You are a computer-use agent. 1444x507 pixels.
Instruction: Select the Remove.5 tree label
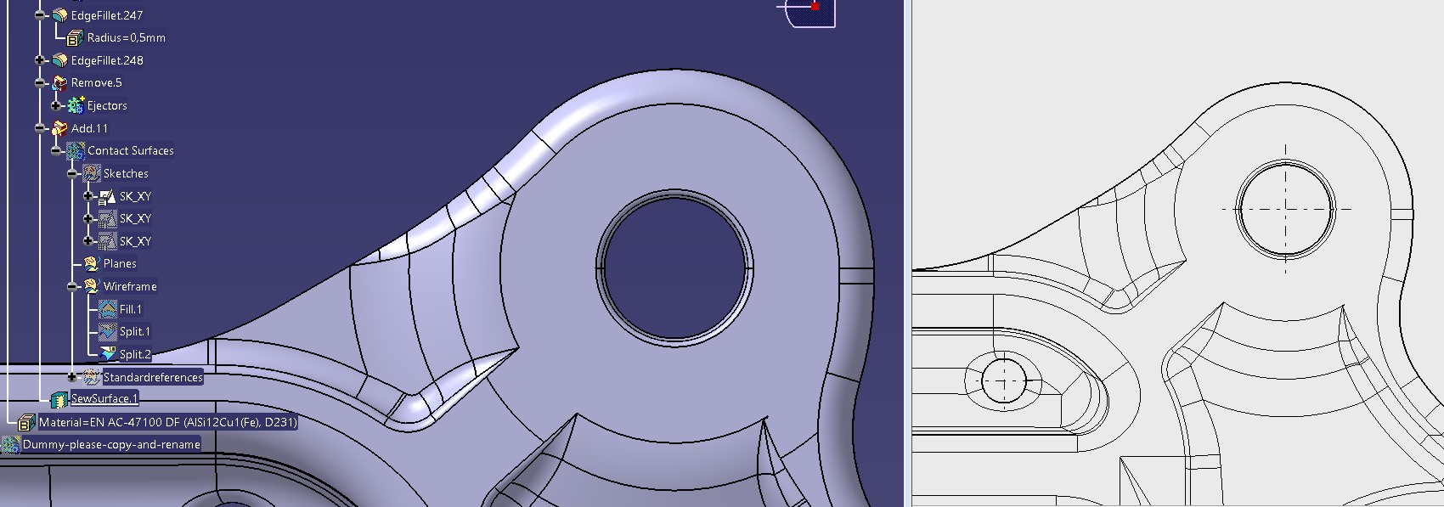(x=97, y=82)
